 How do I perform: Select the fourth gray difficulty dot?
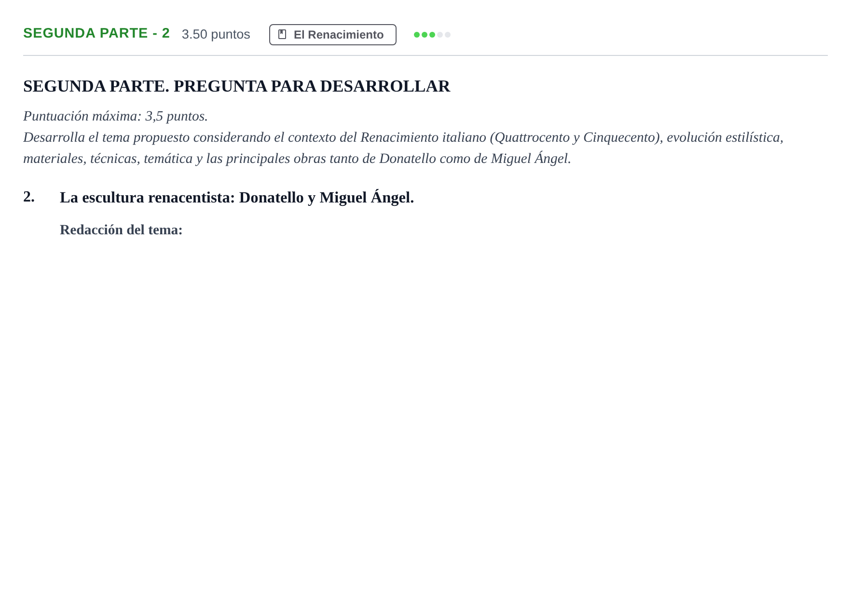(x=440, y=35)
